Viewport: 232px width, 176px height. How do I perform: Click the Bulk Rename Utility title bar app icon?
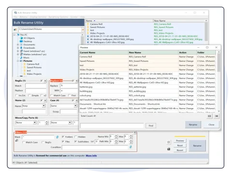point(15,13)
